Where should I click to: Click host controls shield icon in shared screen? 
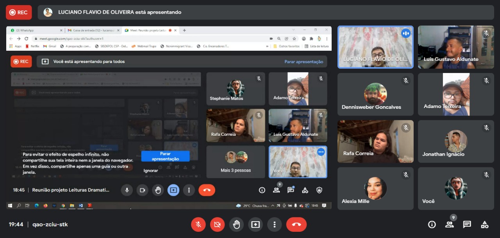coord(319,190)
